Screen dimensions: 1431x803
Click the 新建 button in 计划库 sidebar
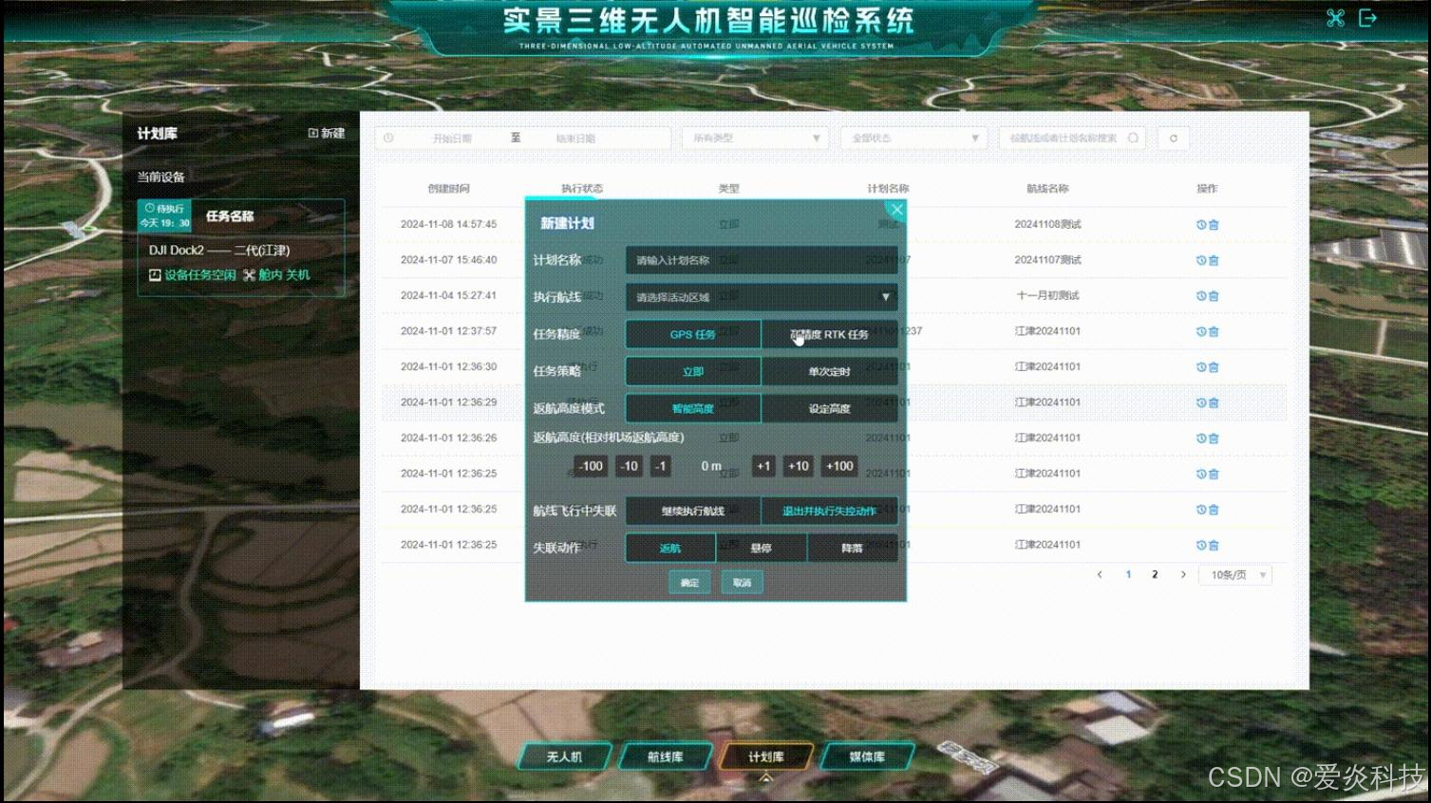[327, 133]
